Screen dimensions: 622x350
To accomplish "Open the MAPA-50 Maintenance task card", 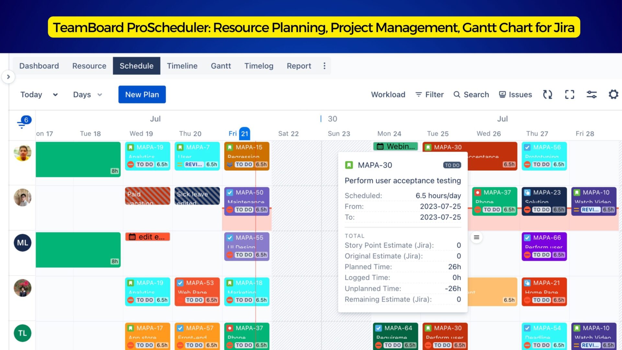I will (x=247, y=201).
